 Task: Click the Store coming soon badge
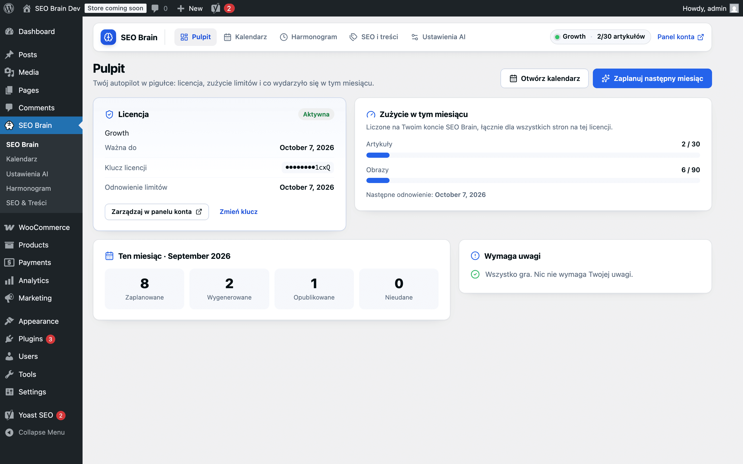coord(115,8)
